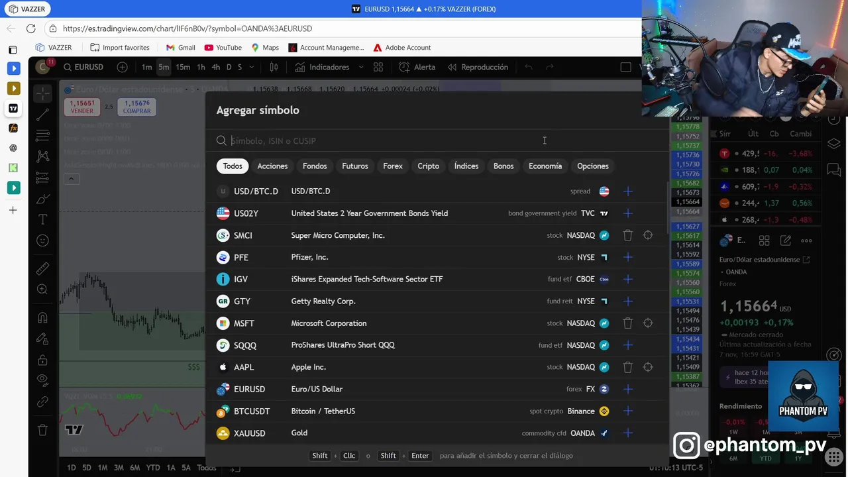Open the layout grid templates icon
The image size is (848, 477).
tap(378, 67)
